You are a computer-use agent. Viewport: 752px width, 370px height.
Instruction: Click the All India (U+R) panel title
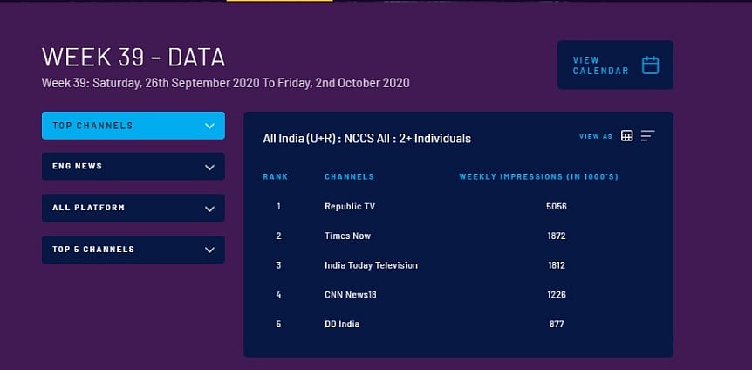(x=366, y=138)
